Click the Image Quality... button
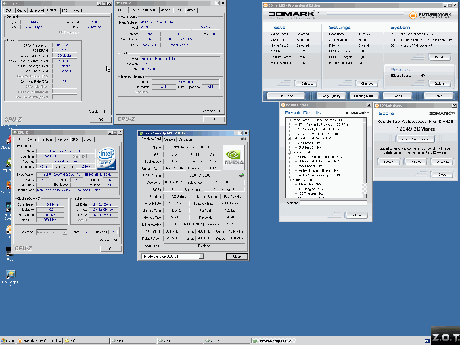The height and width of the screenshot is (345, 460). click(x=332, y=96)
